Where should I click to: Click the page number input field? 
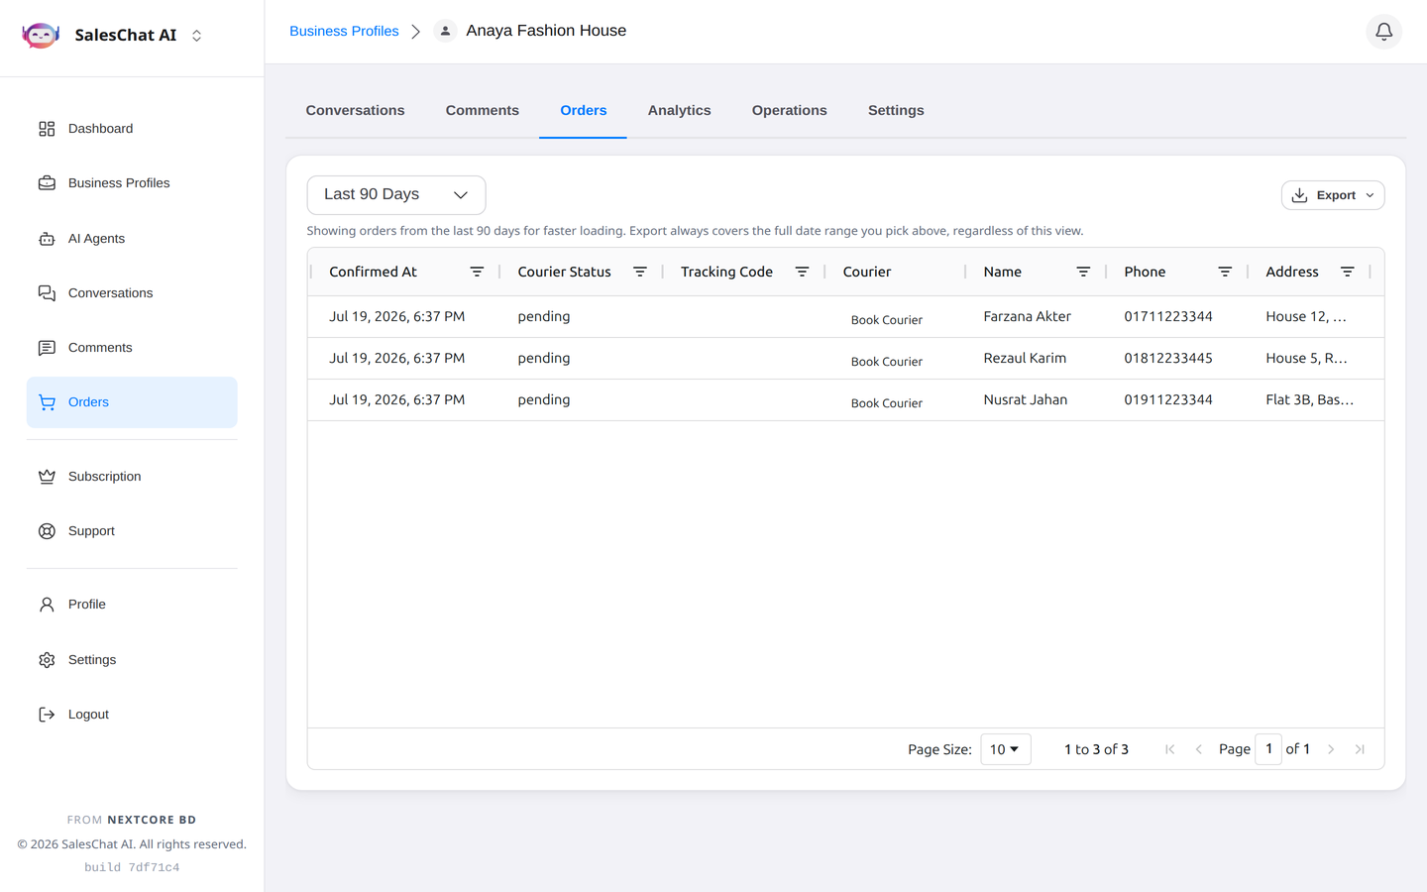[x=1268, y=749]
